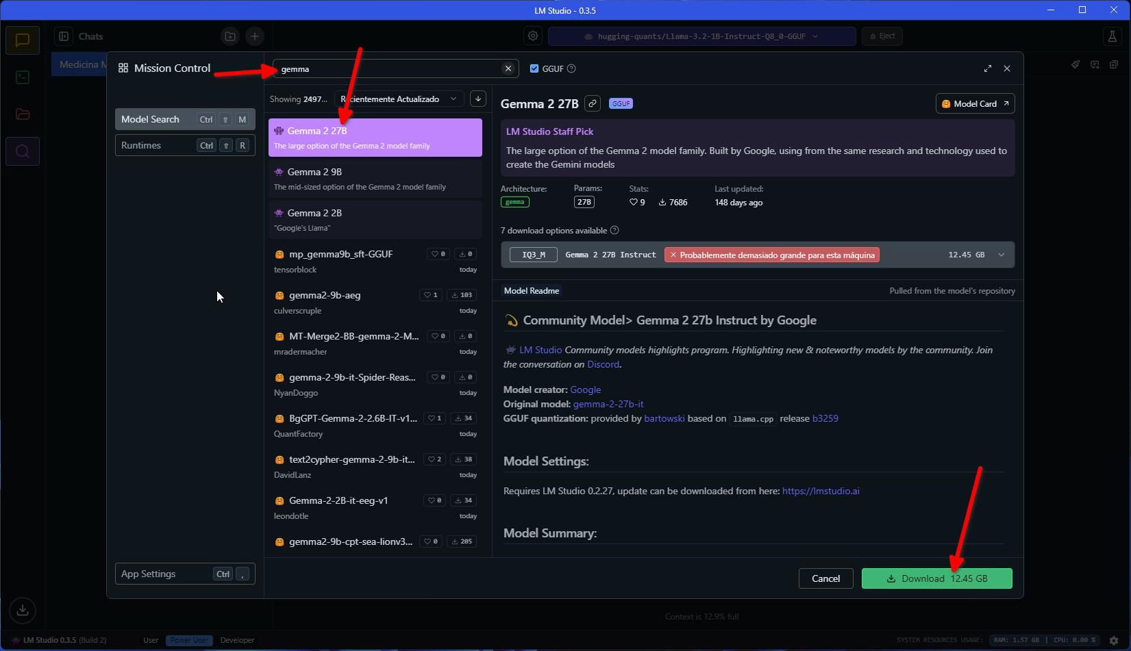Open My Models folder icon in sidebar
This screenshot has height=651, width=1131.
[23, 114]
